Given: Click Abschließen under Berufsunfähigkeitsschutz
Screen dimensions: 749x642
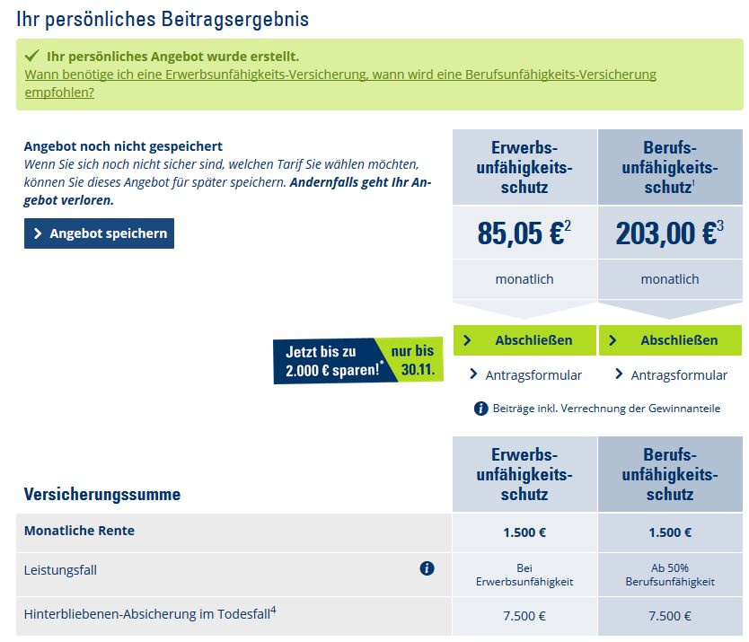Looking at the screenshot, I should click(x=670, y=340).
